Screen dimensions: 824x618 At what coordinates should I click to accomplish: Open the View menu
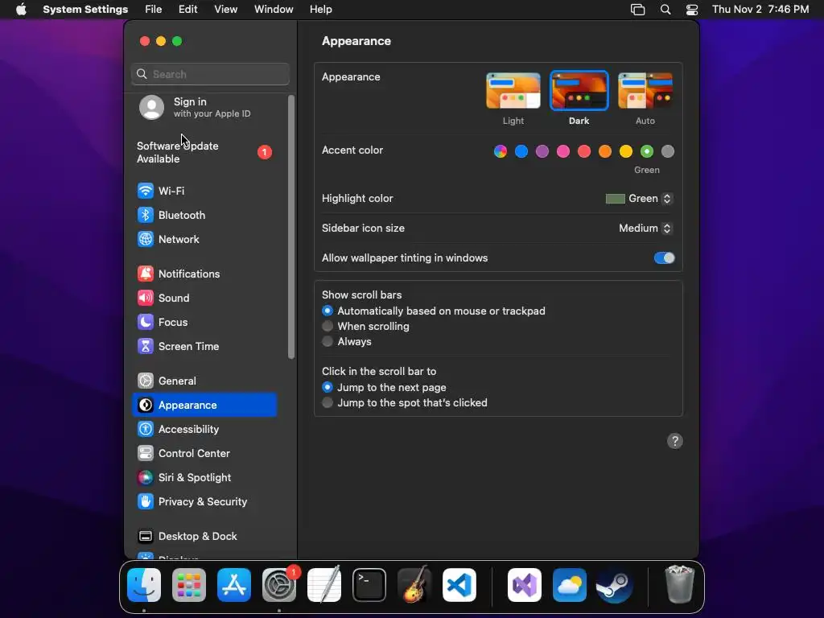coord(225,10)
